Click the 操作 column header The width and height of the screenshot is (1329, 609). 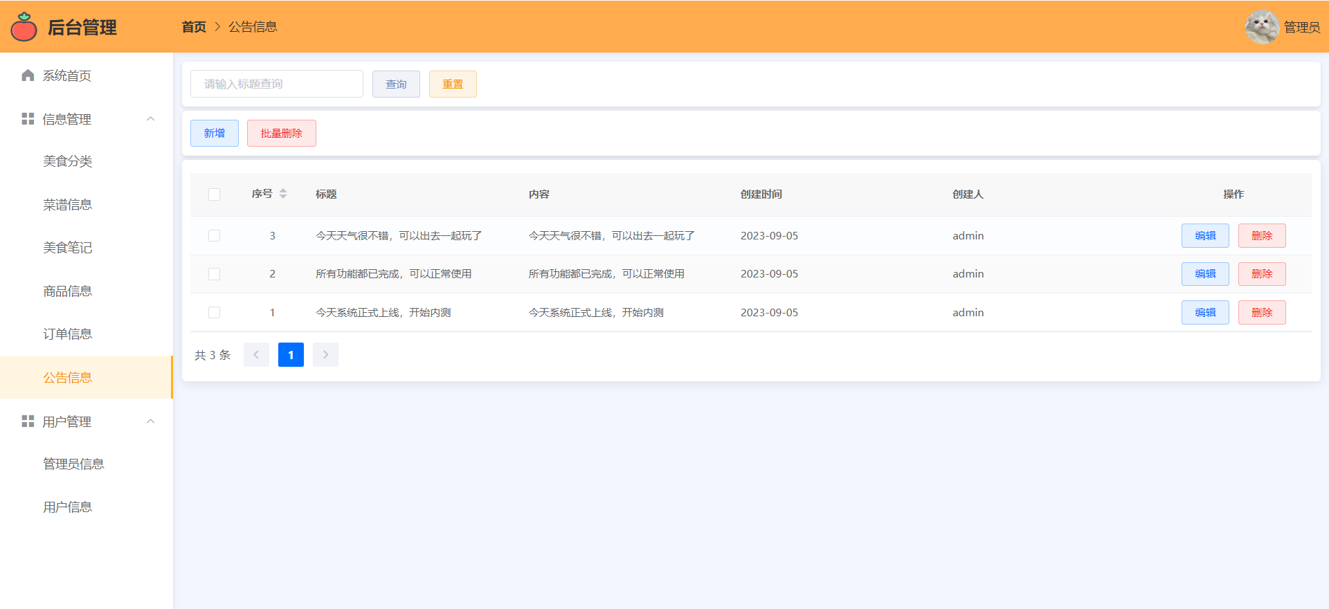(x=1233, y=194)
